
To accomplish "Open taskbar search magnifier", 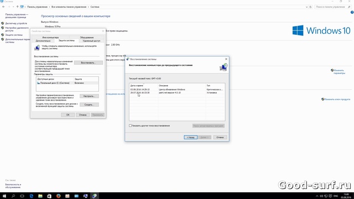I will [13, 196].
